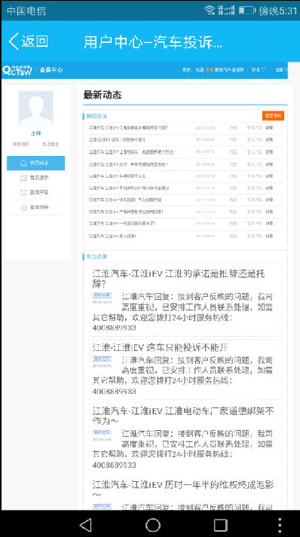Click 详情 for the 无人理睬 complaint row
This screenshot has height=537, width=300.
pos(269,236)
